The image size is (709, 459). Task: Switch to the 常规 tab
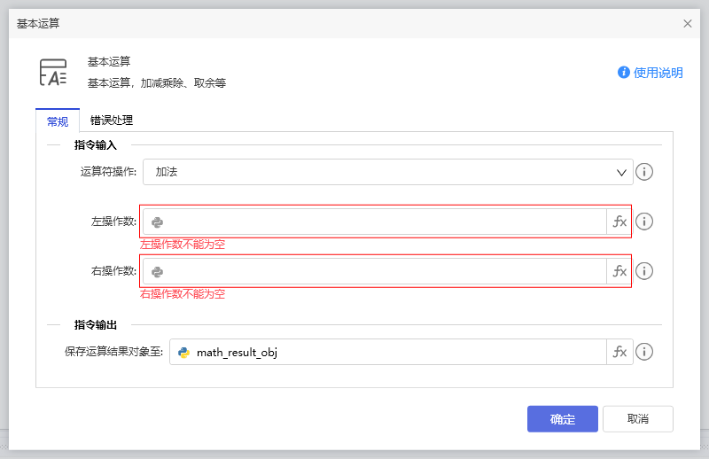pos(57,121)
